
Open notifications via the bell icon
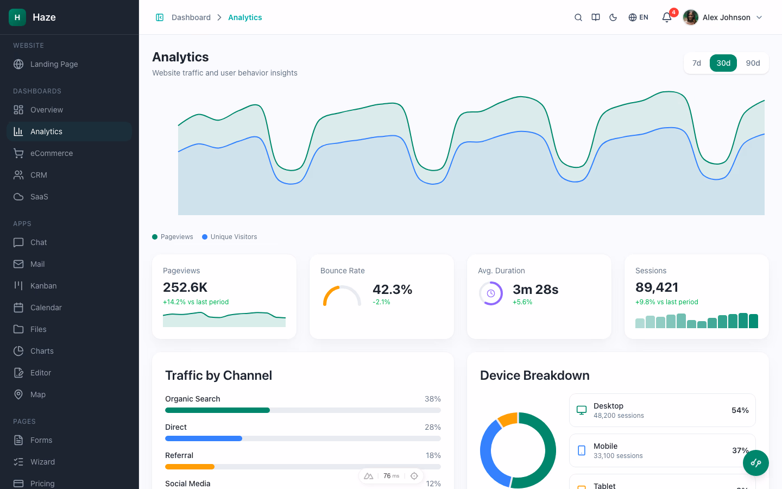click(666, 17)
